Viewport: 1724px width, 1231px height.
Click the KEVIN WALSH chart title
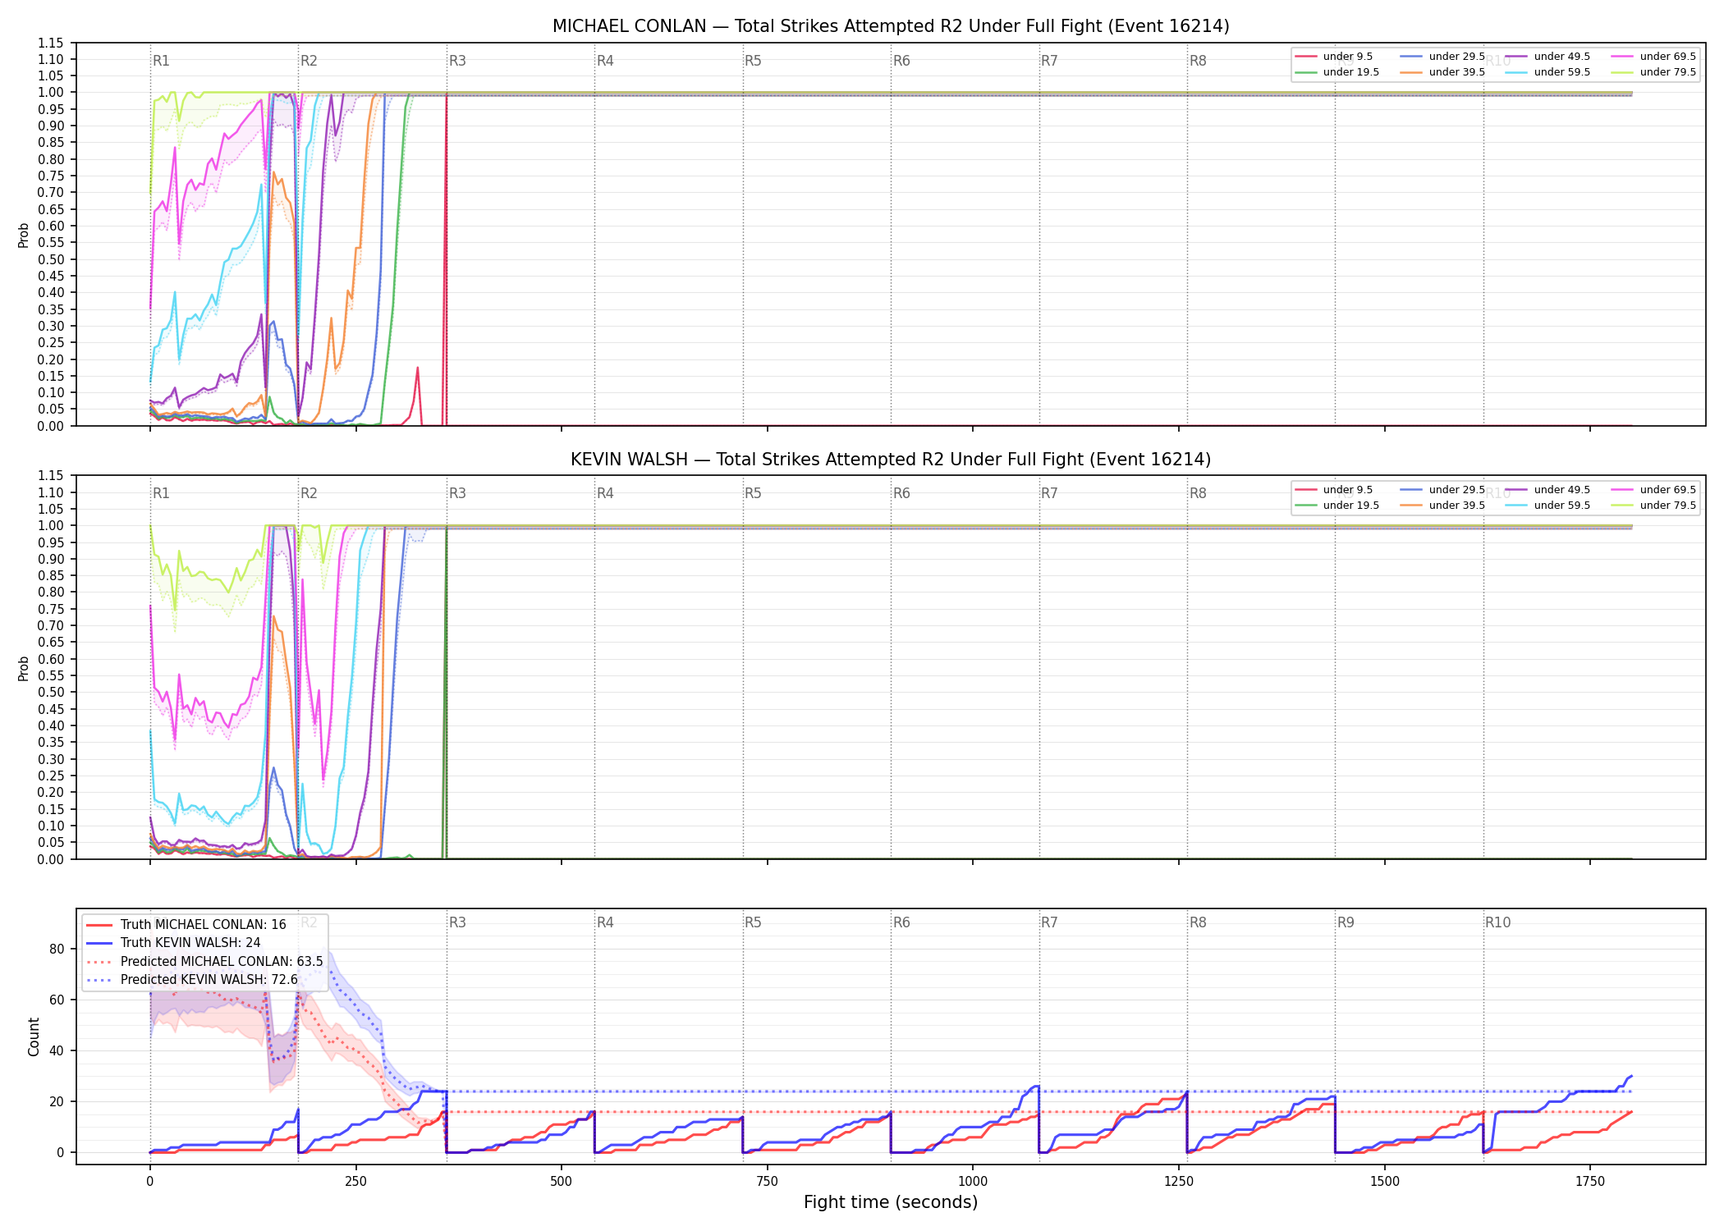point(891,460)
